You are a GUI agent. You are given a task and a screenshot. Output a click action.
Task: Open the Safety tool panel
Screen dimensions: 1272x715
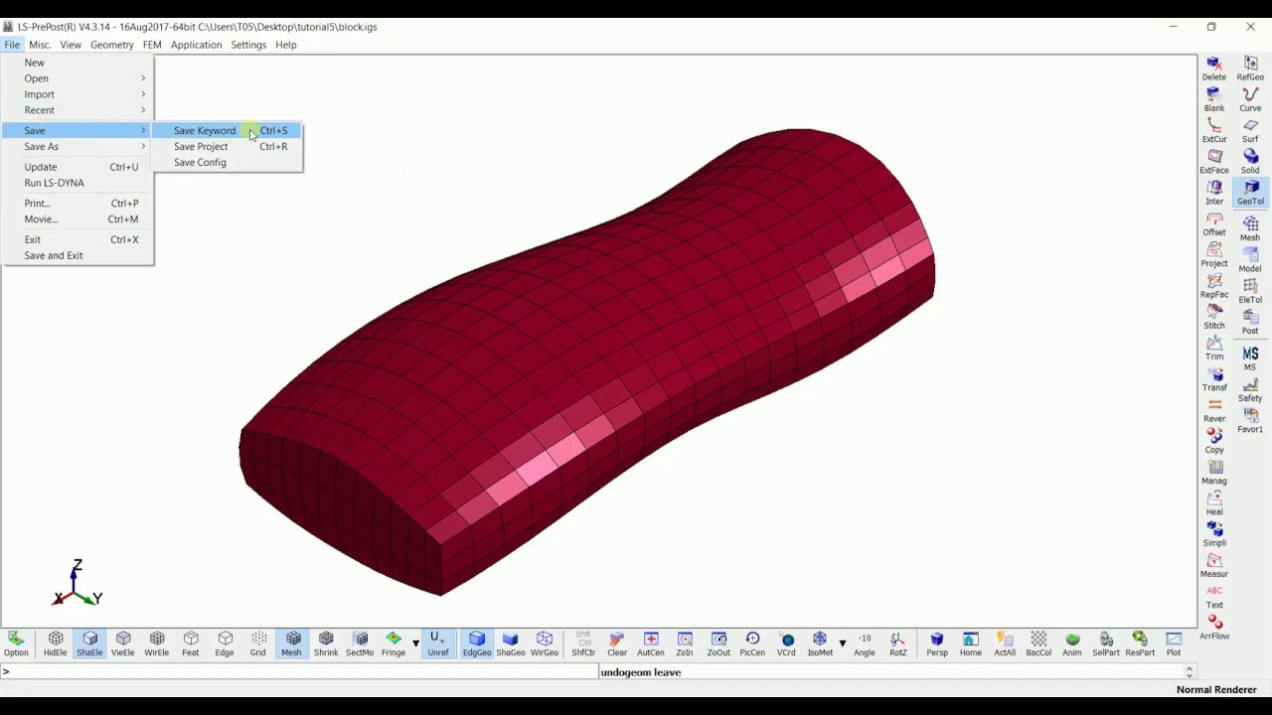(x=1250, y=389)
